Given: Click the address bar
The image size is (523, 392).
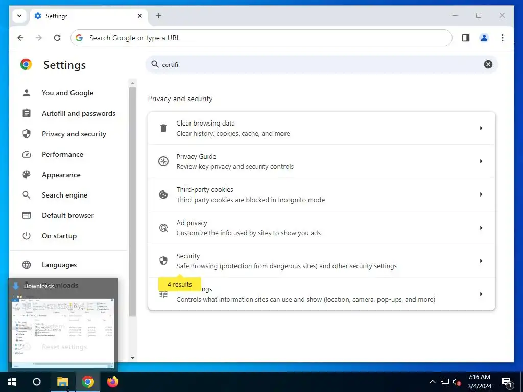Looking at the screenshot, I should 261,38.
